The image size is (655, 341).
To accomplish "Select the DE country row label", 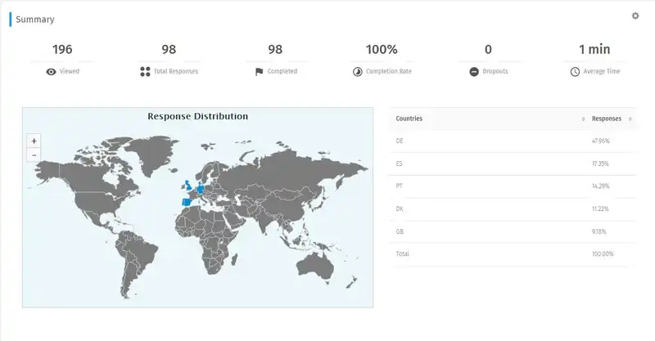I will point(400,141).
